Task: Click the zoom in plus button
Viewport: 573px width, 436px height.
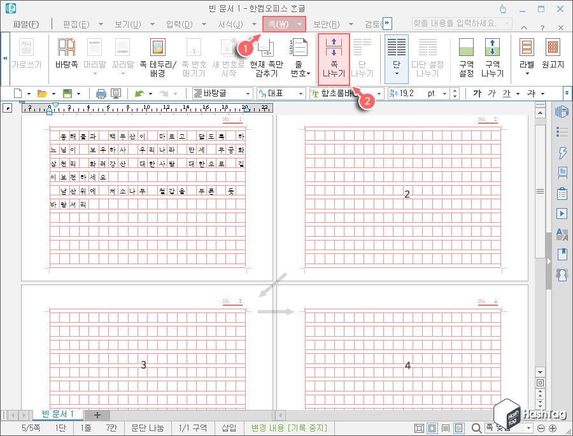Action: pyautogui.click(x=553, y=428)
